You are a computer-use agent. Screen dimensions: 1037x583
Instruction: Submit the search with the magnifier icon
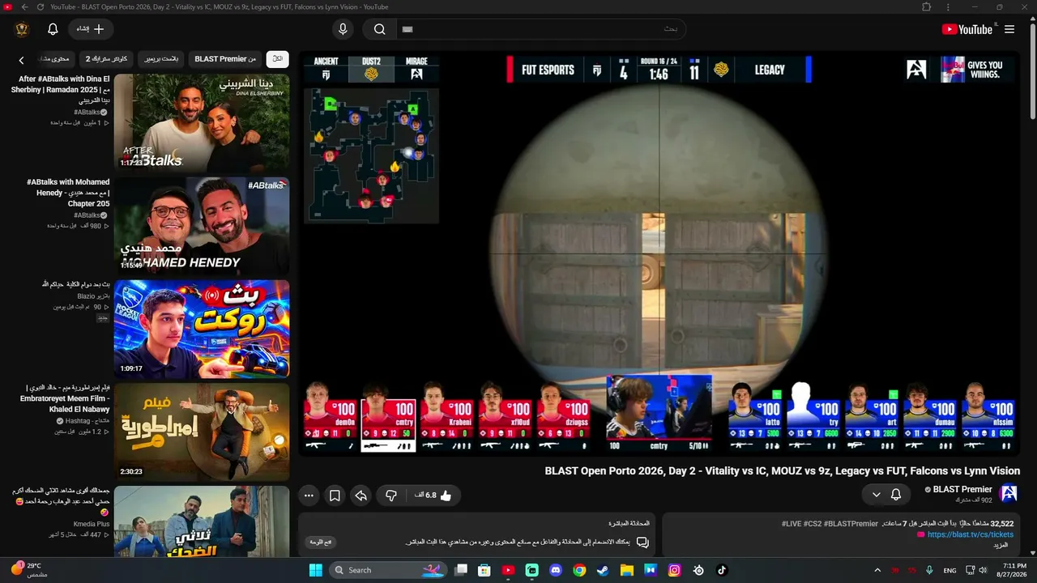379,29
